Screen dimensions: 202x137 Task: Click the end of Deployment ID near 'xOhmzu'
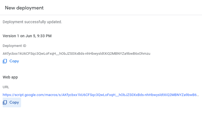click(x=145, y=54)
